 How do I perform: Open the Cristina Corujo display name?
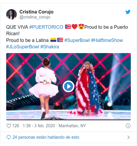click(37, 12)
